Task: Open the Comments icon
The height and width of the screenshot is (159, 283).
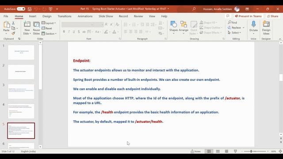Action: [x=228, y=16]
